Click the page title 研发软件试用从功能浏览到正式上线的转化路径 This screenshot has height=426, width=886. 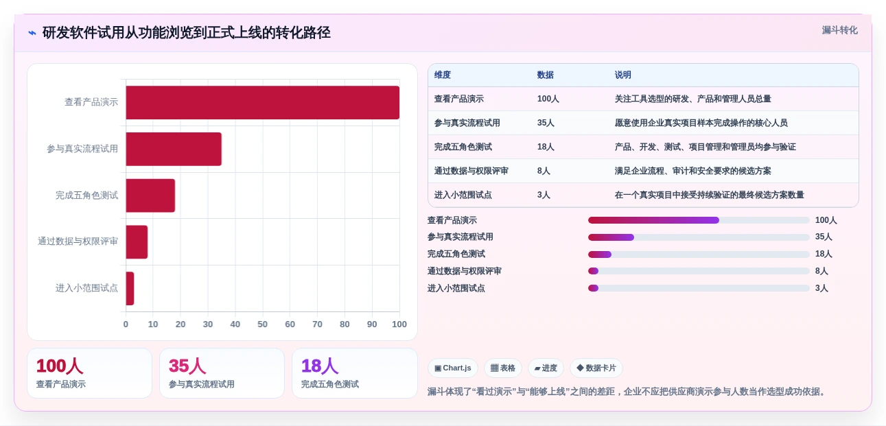(x=187, y=33)
